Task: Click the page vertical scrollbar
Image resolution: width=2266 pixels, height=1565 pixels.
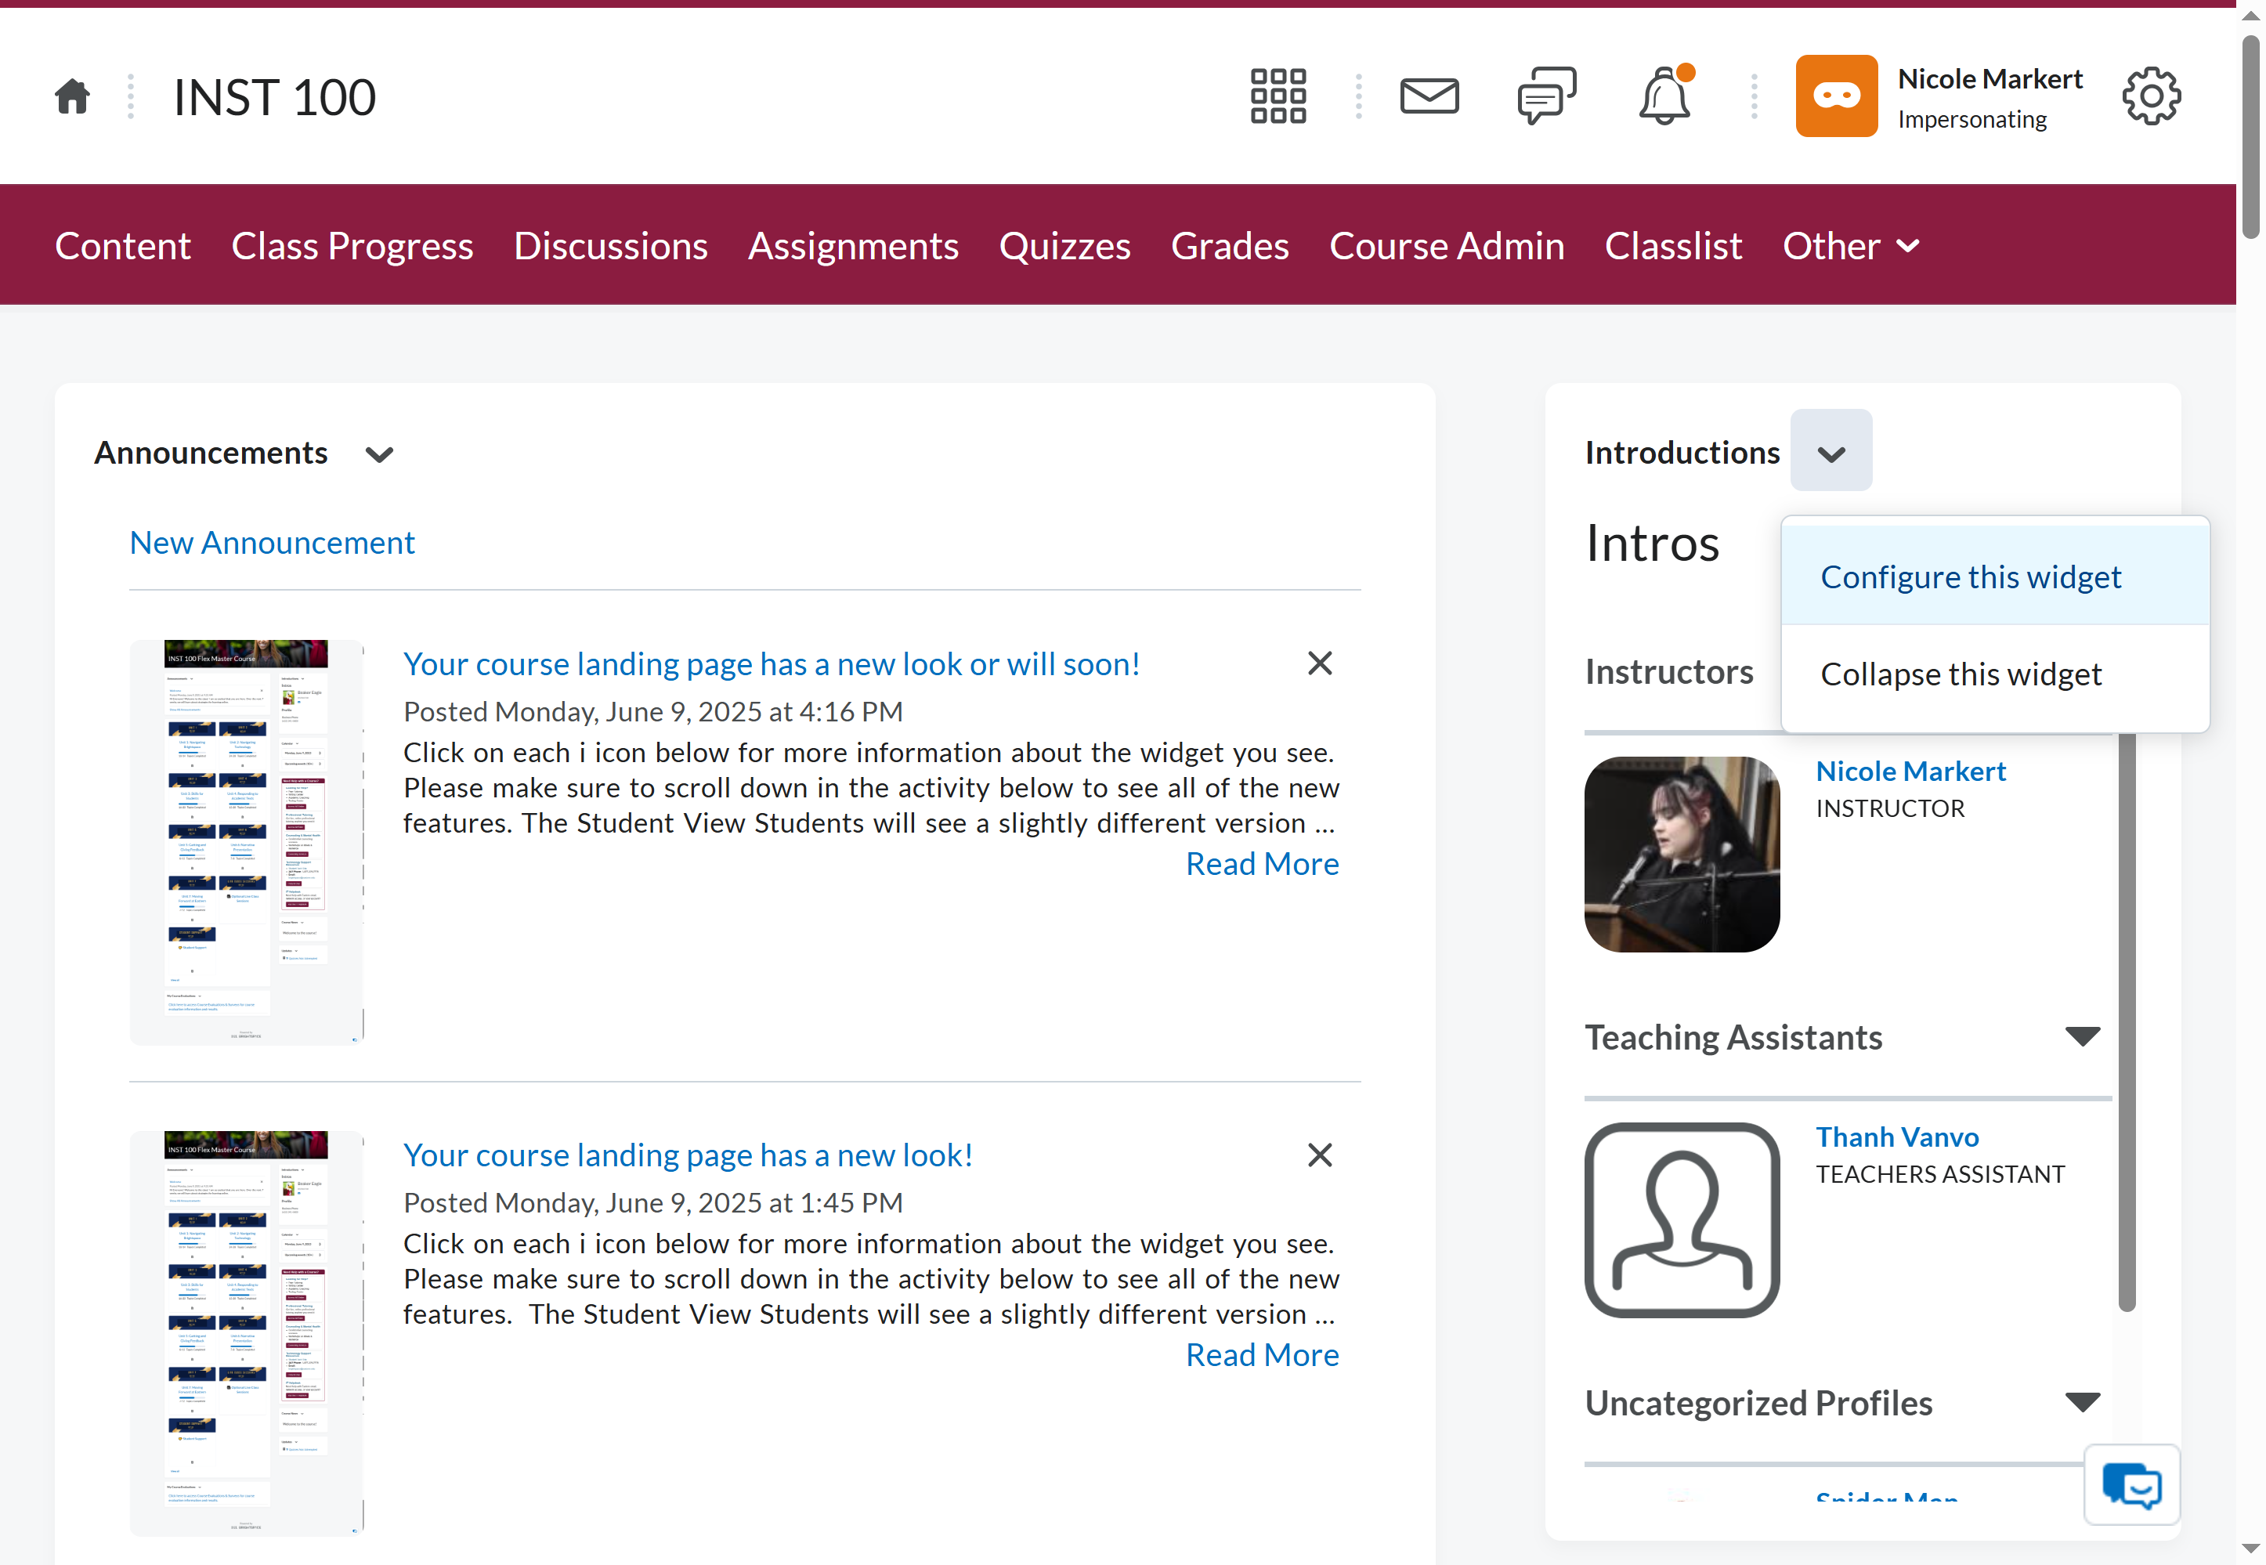Action: pos(2250,137)
